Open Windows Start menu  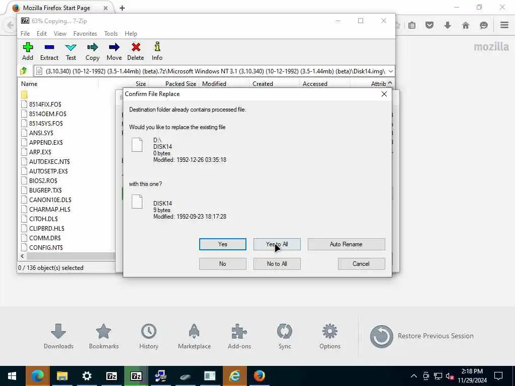click(x=12, y=376)
